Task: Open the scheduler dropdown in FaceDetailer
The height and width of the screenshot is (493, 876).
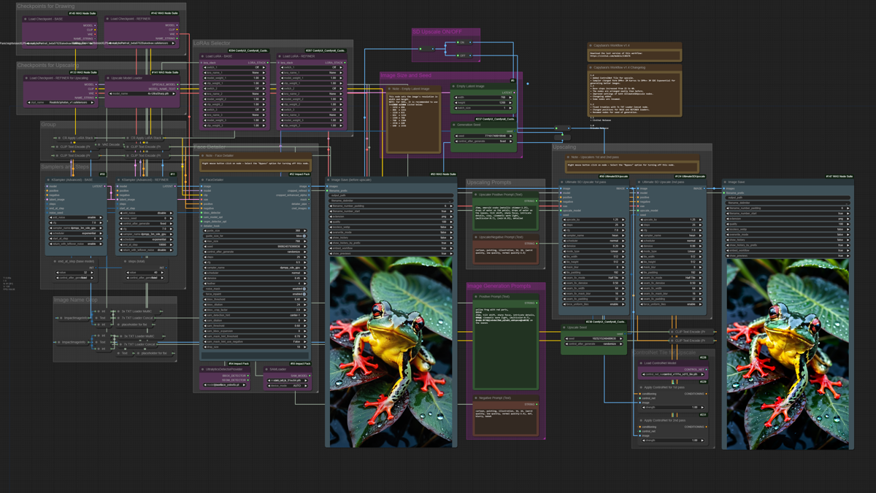Action: [255, 273]
